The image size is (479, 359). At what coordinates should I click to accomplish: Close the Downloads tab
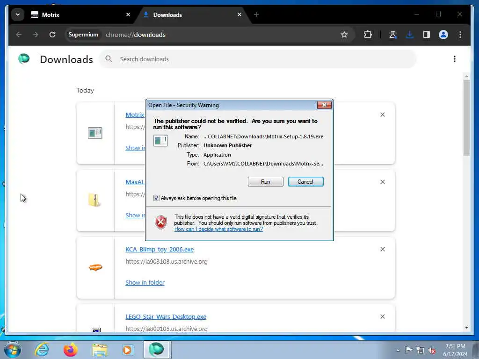pos(239,14)
